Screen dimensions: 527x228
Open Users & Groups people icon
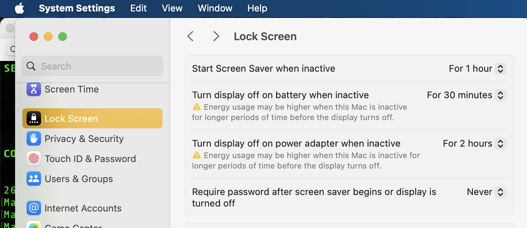click(x=34, y=179)
